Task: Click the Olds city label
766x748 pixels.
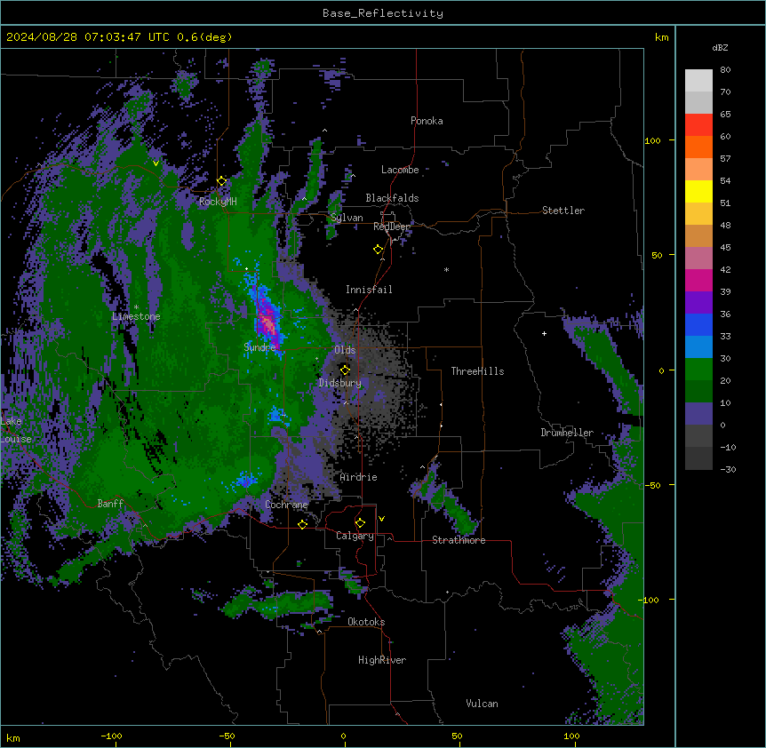Action: click(x=345, y=350)
